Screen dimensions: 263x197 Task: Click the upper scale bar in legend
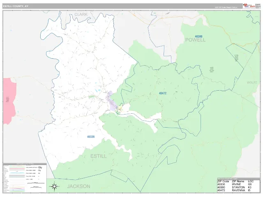click(36, 183)
